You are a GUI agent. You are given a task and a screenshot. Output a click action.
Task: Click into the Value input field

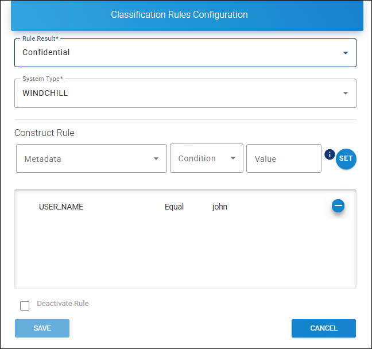coord(283,159)
